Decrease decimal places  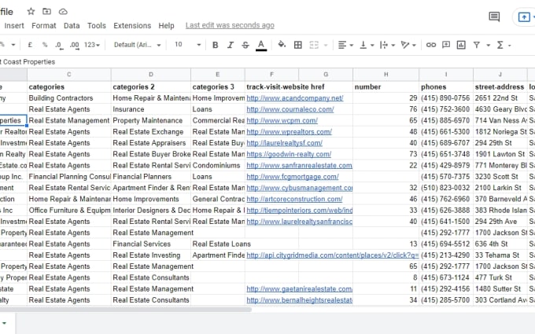59,45
